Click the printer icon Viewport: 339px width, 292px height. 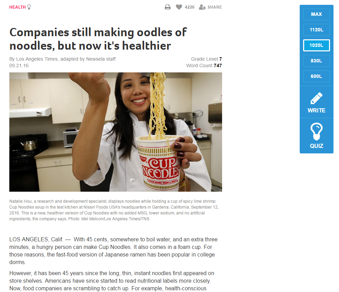tap(168, 7)
